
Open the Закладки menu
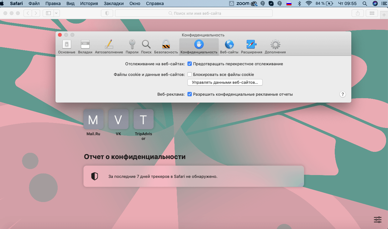click(x=113, y=3)
